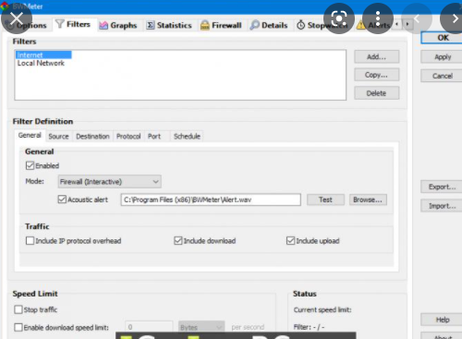Open the Statistics tab
The image size is (462, 339).
point(169,25)
